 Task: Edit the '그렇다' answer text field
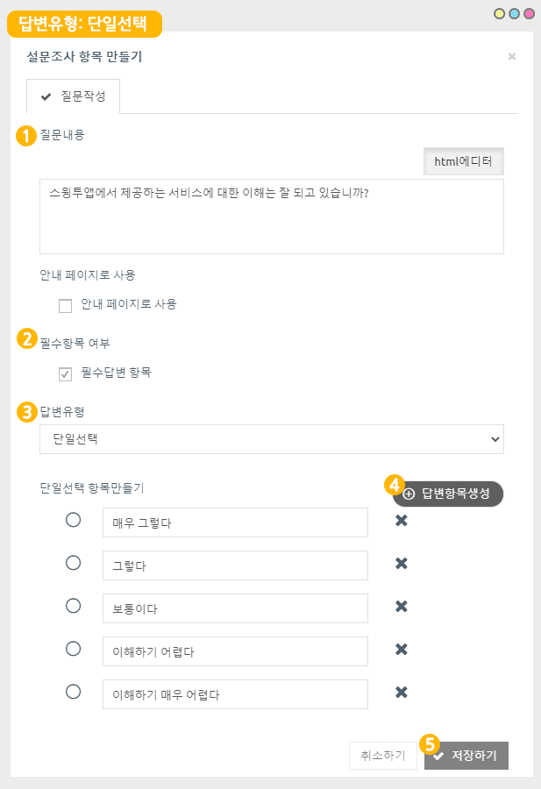[235, 565]
